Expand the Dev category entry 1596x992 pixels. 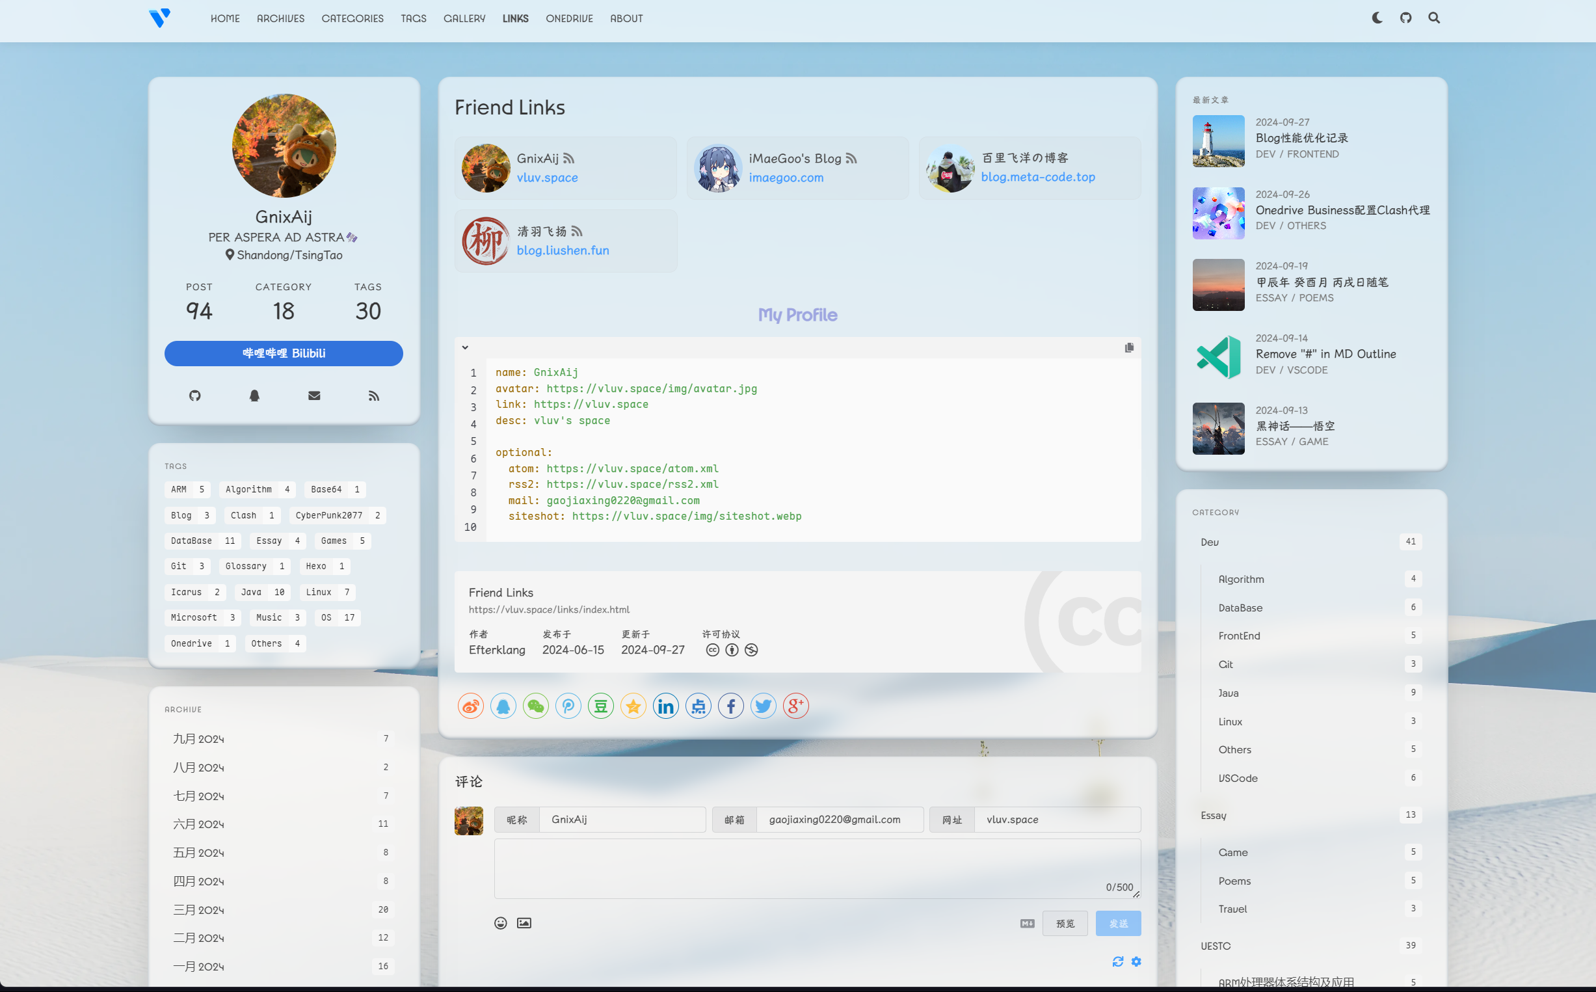click(x=1209, y=542)
